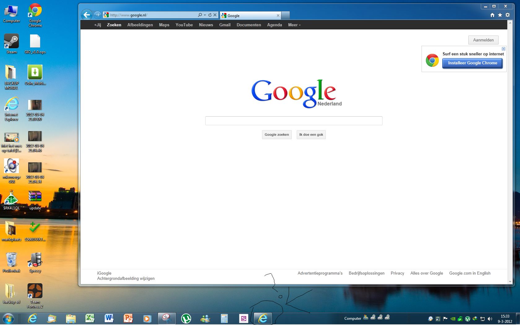
Task: Select the Speccy desktop icon
Action: pyautogui.click(x=35, y=263)
